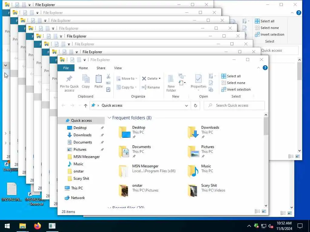Screen dimensions: 310x232
Task: Click the Quick access address bar
Action: click(140, 105)
